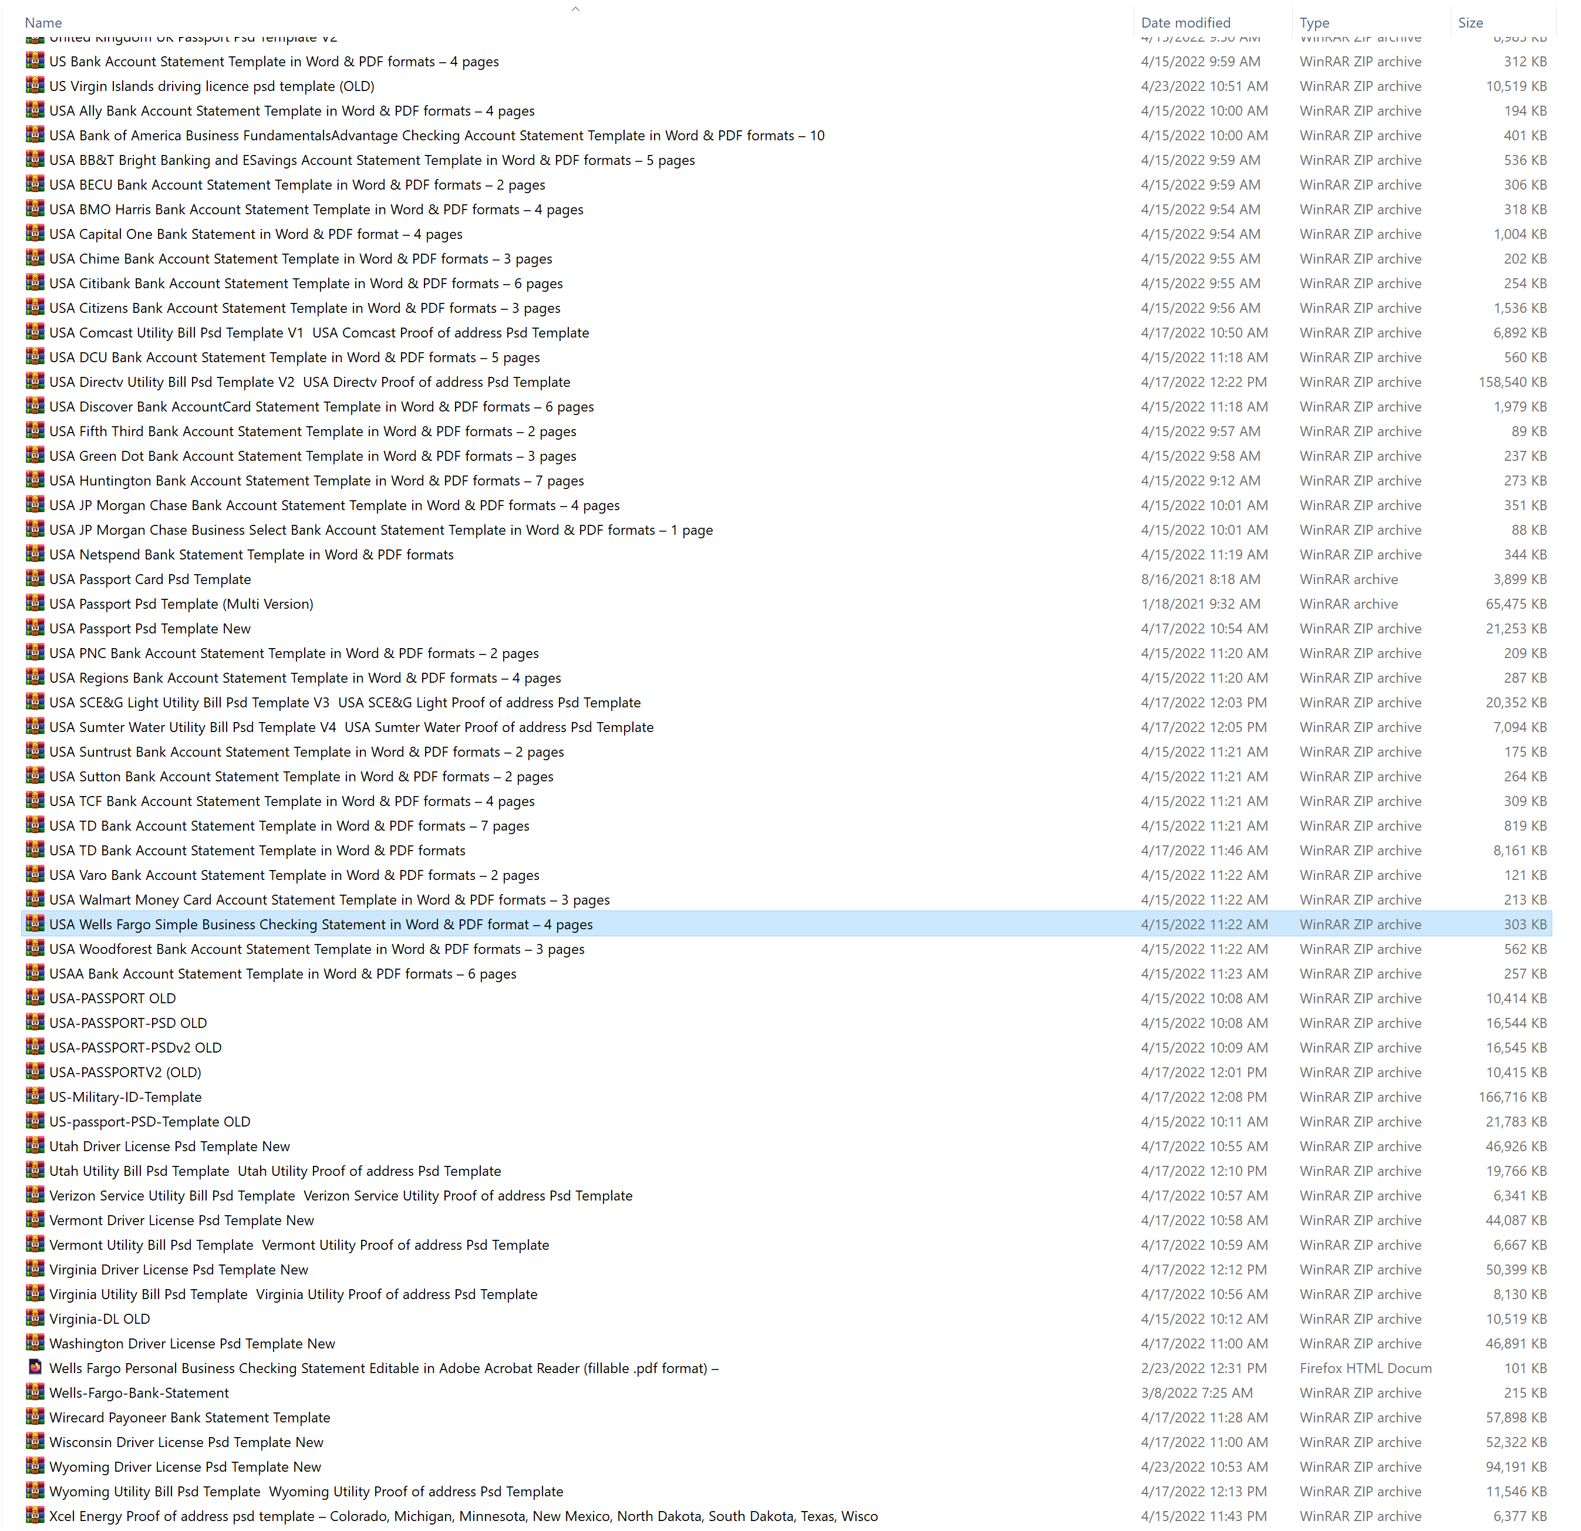Viewport: 1581px width, 1531px height.
Task: Click the icon of Xcel Energy Proof of address file
Action: (35, 1516)
